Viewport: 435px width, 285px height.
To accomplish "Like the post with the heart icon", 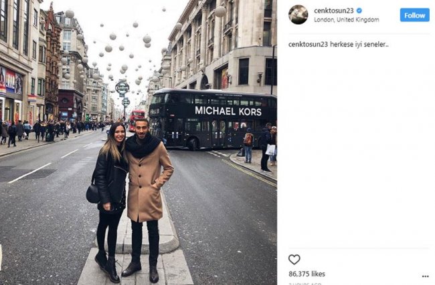I will point(294,260).
